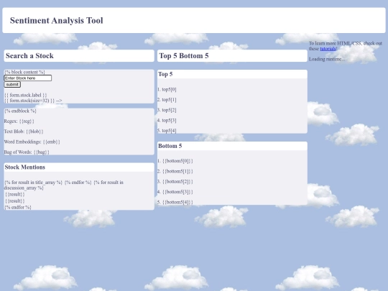Screen dimensions: 388x291
Task: Click the '{% for result in title_array %}' text
Action: point(33,183)
